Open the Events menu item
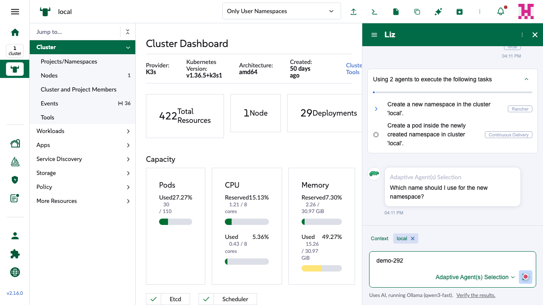 83,103
